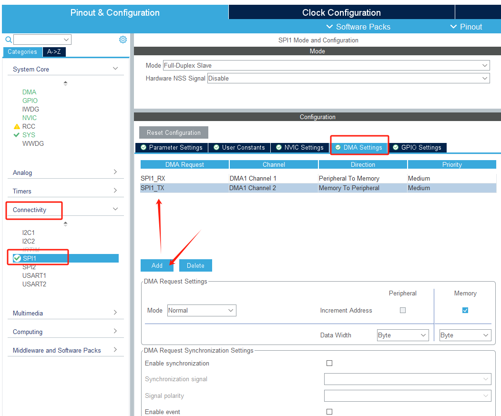Click the Priority column header
Screen dimensions: 501x416
pyautogui.click(x=452, y=164)
